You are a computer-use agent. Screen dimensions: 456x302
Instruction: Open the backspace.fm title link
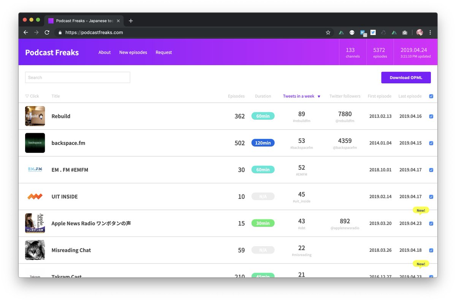[68, 143]
